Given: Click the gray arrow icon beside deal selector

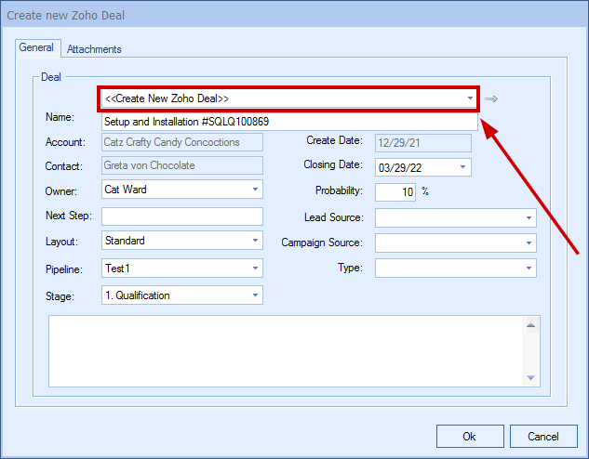Looking at the screenshot, I should [491, 98].
